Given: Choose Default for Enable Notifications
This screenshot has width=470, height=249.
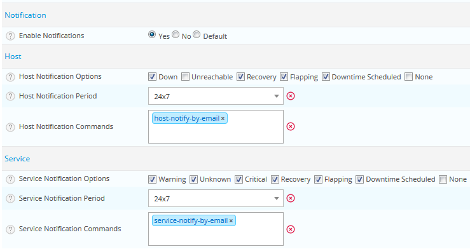Looking at the screenshot, I should [197, 35].
